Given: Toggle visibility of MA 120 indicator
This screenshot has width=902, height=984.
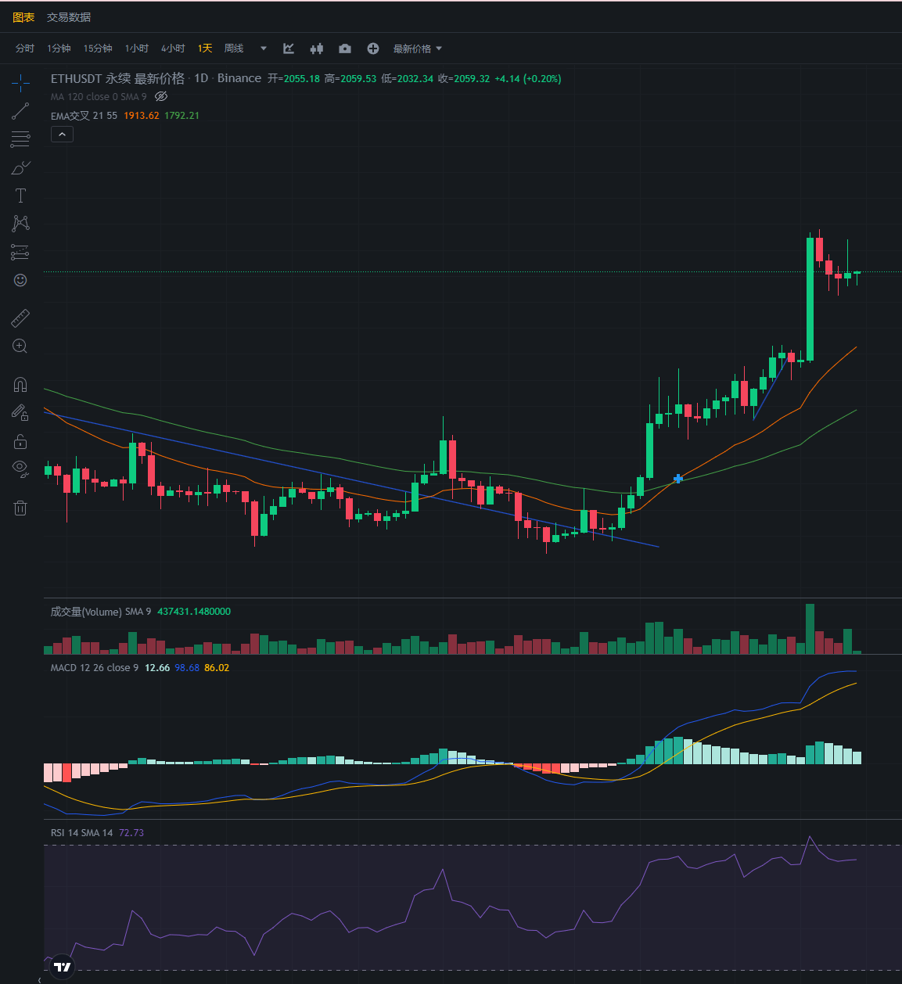Looking at the screenshot, I should coord(161,97).
